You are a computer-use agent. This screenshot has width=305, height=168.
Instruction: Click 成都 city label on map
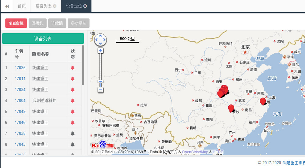point(198,100)
